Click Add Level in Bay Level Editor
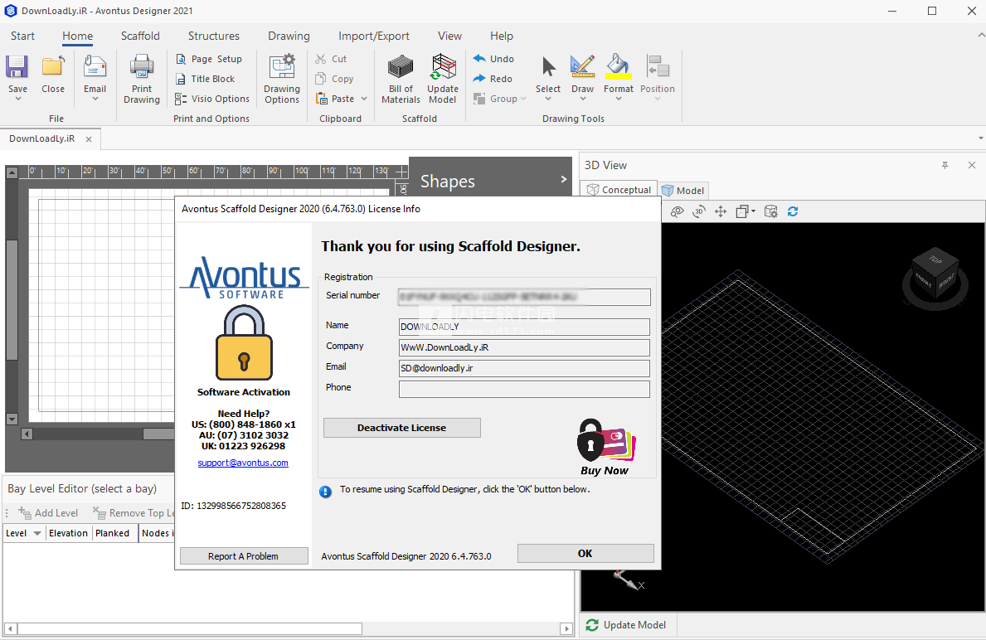This screenshot has width=986, height=640. (x=48, y=513)
